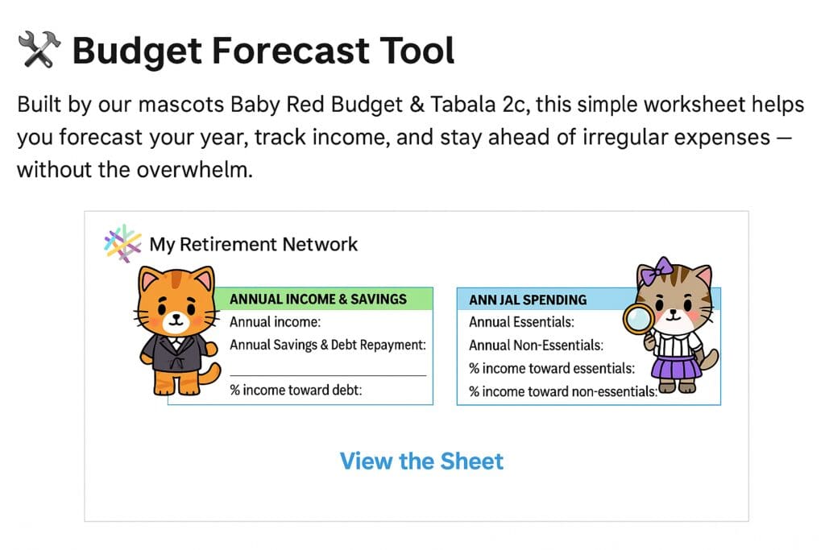Click the % income toward debt line
Image resolution: width=825 pixels, height=550 pixels.
296,390
